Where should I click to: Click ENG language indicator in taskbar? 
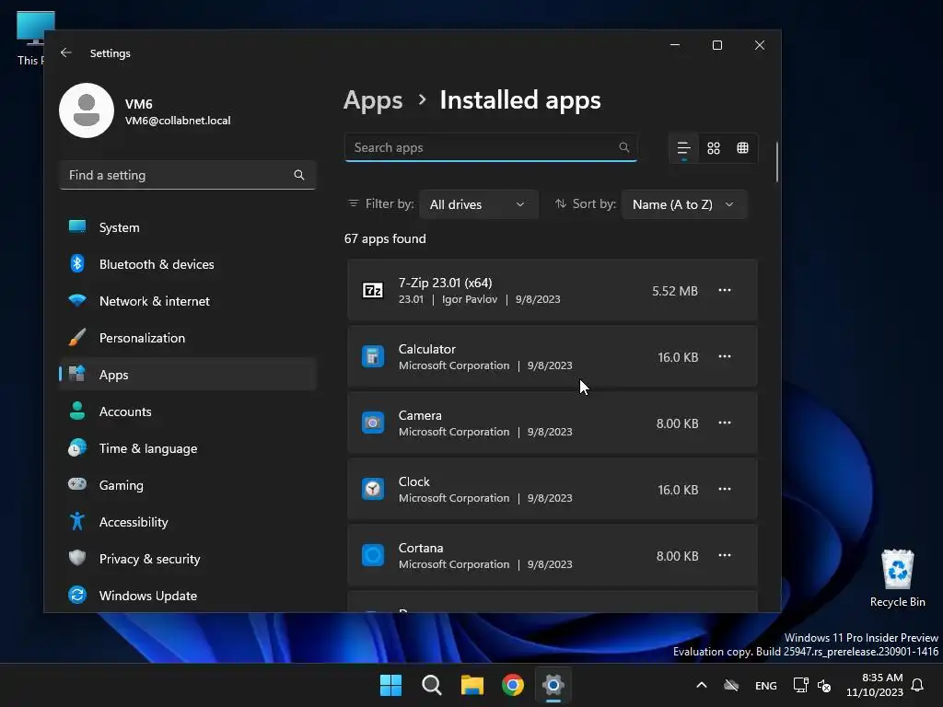click(x=765, y=685)
